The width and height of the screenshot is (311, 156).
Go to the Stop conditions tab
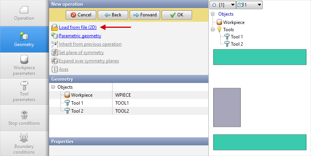click(24, 118)
